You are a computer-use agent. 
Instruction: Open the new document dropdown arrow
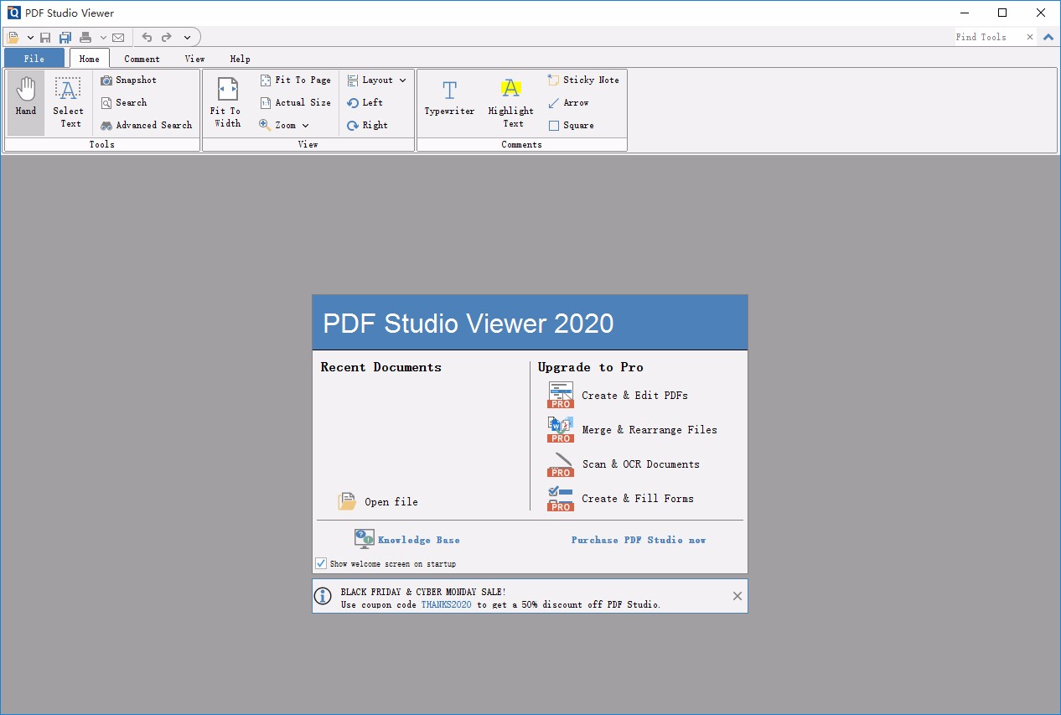[29, 37]
